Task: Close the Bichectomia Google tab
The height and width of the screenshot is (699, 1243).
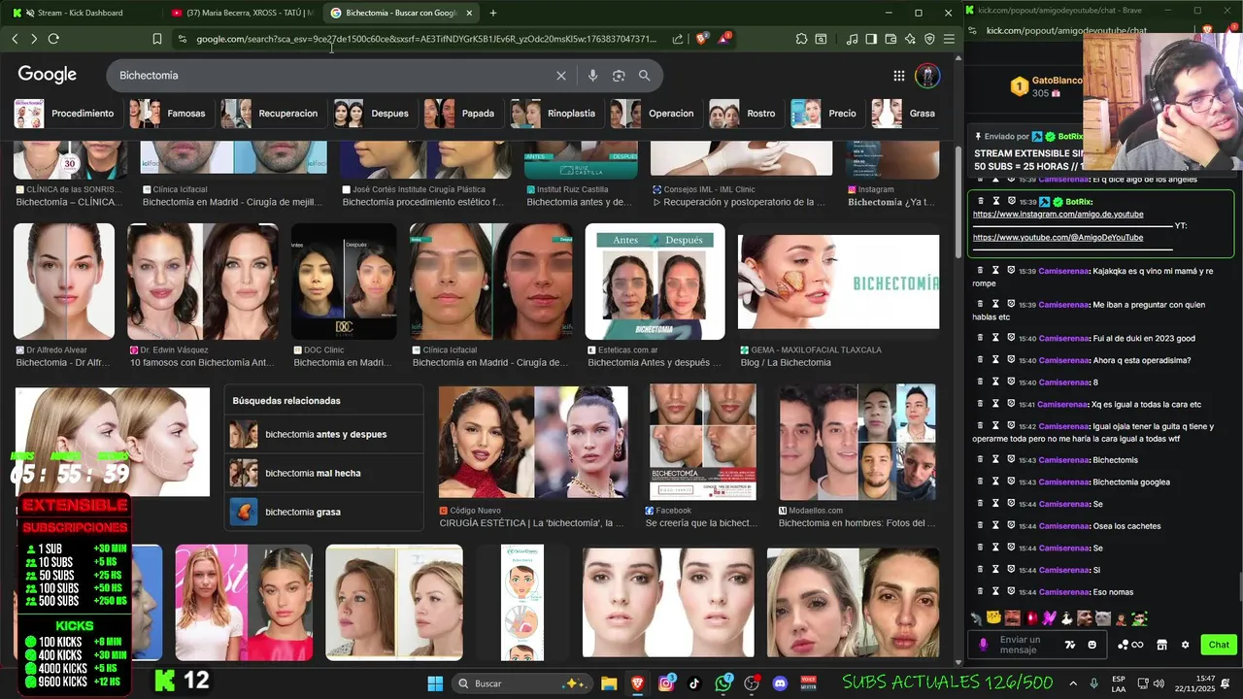Action: pyautogui.click(x=469, y=13)
